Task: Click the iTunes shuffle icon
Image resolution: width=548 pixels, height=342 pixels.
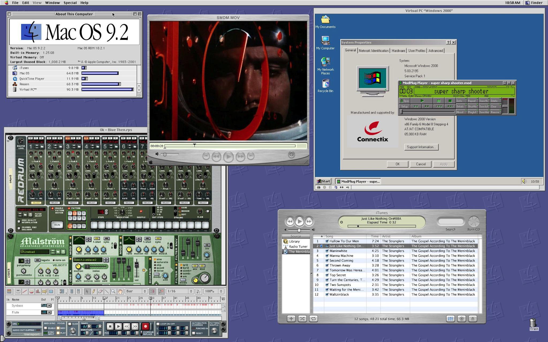Action: [x=302, y=319]
